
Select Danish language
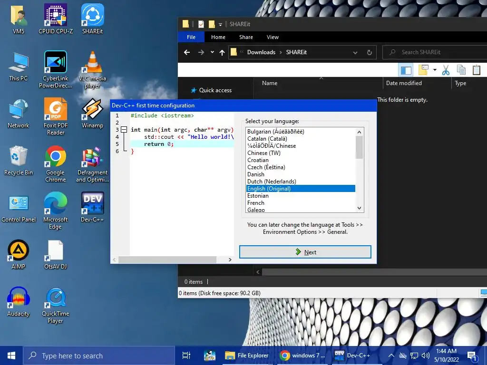(301, 174)
